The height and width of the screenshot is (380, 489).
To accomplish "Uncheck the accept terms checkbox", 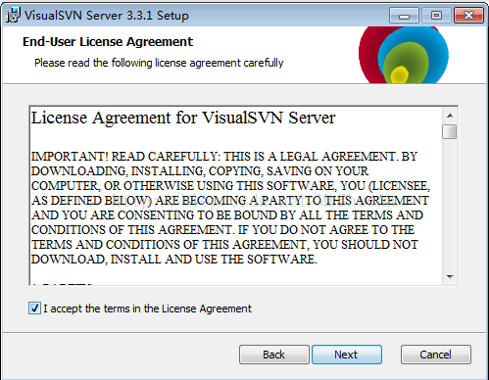I will (34, 309).
